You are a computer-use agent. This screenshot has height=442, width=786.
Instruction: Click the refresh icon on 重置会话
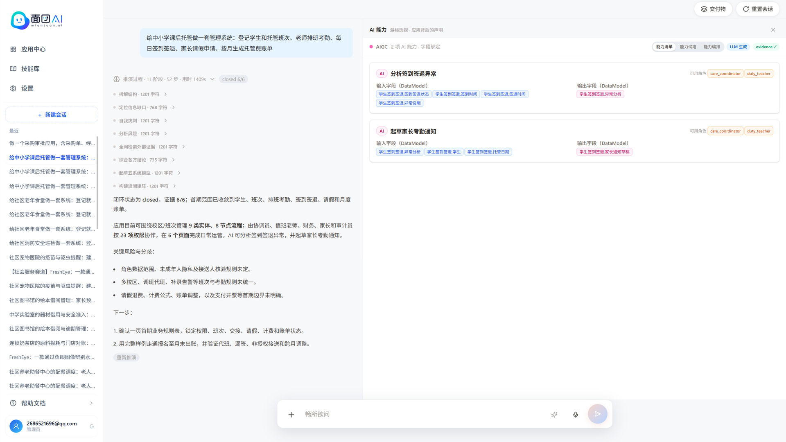(746, 9)
